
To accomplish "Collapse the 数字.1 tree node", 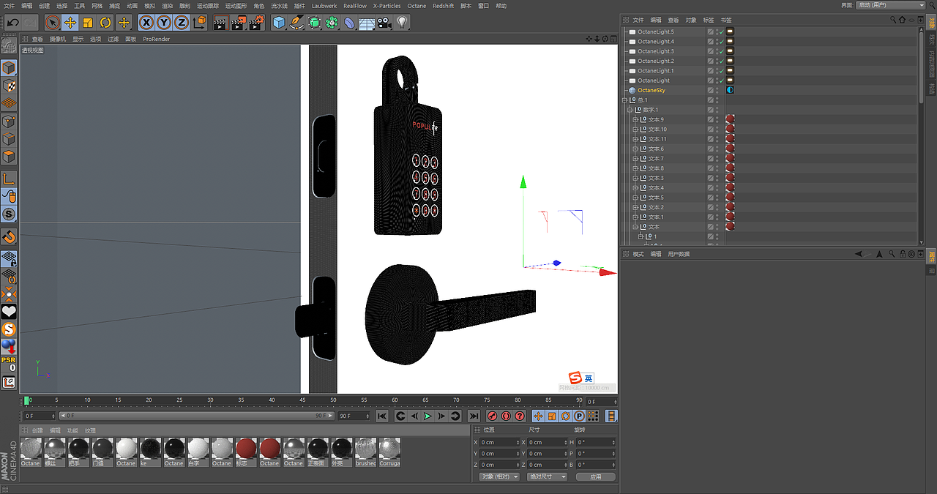I will point(630,110).
